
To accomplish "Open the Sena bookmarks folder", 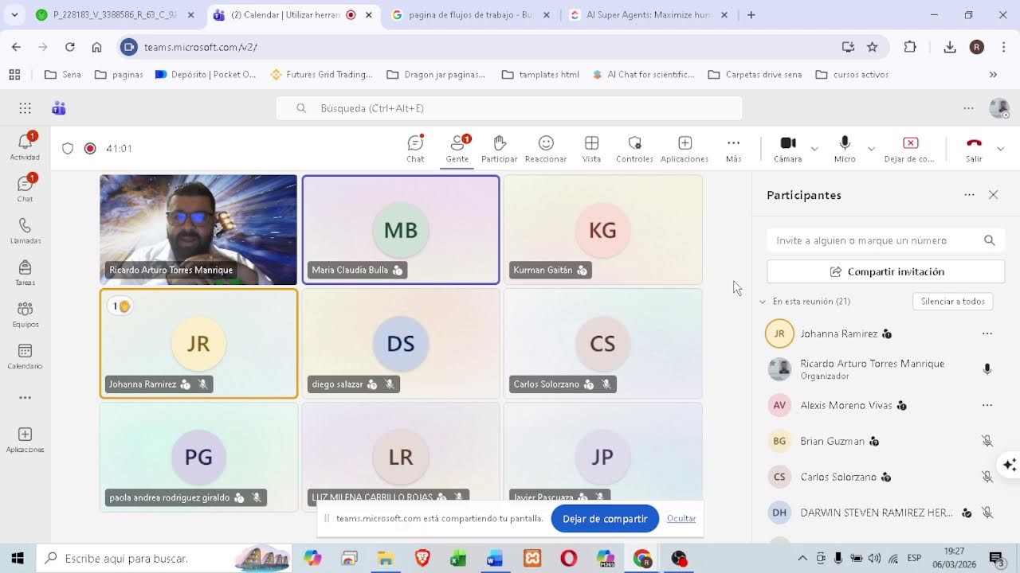I will click(x=63, y=75).
